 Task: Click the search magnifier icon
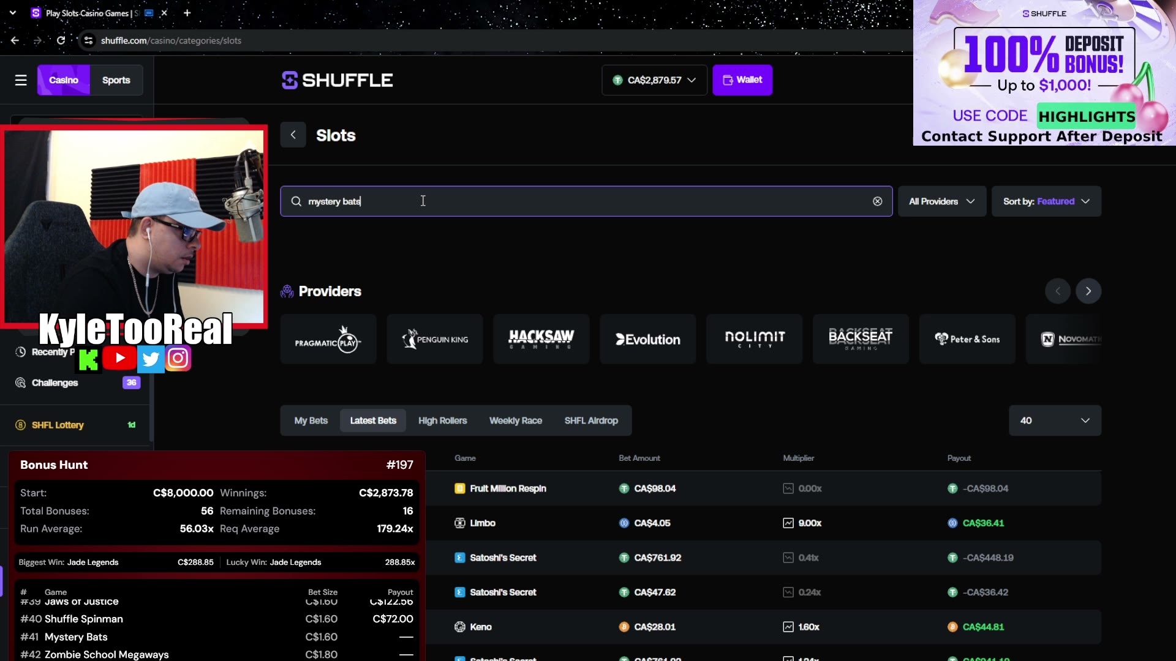click(x=296, y=201)
